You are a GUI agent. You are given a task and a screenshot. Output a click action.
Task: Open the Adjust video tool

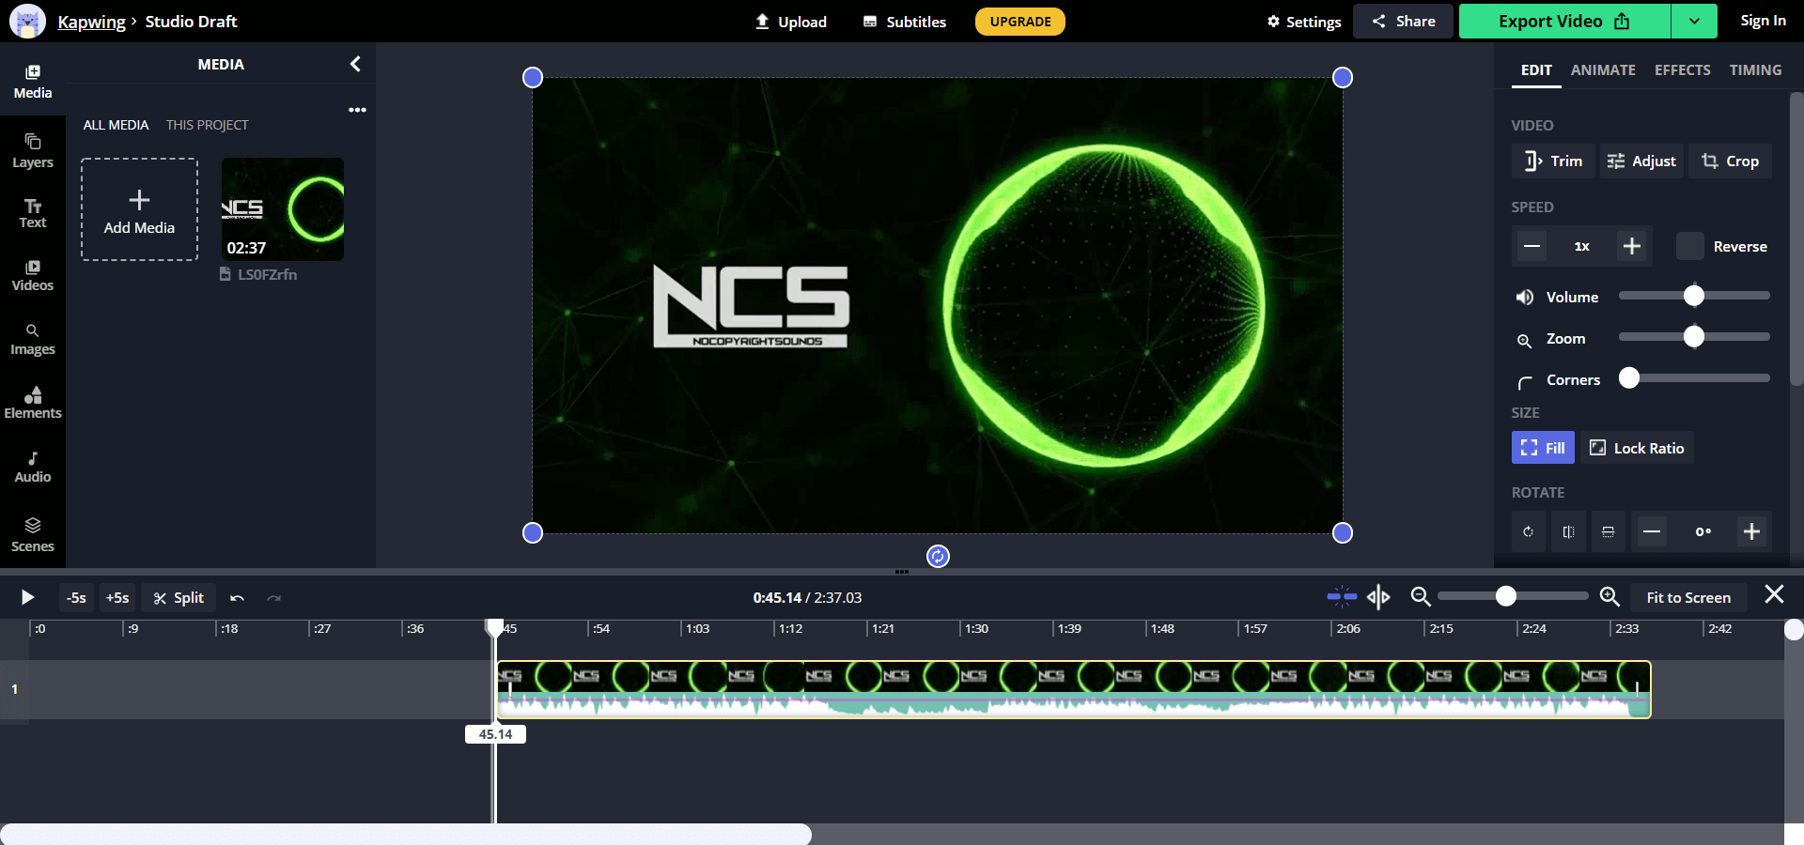[x=1642, y=161]
